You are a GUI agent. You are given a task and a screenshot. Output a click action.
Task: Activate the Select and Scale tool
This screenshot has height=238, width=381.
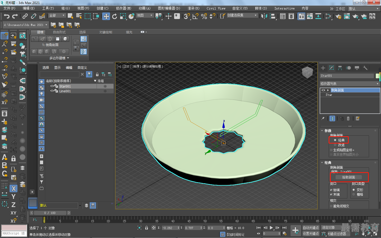(123, 16)
